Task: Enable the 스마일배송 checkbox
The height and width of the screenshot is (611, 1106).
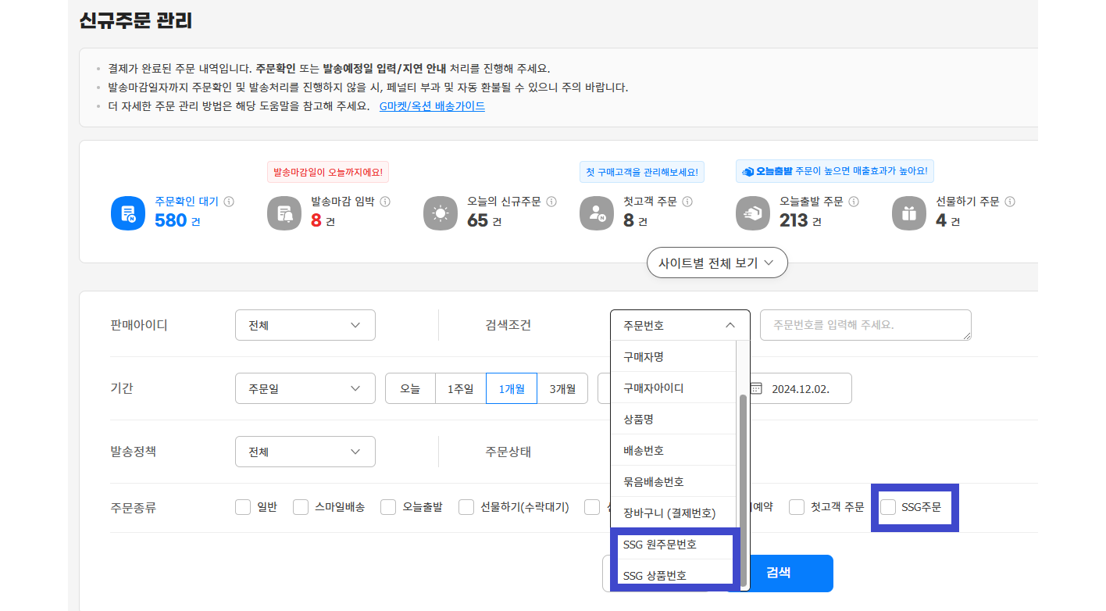Action: (x=301, y=507)
